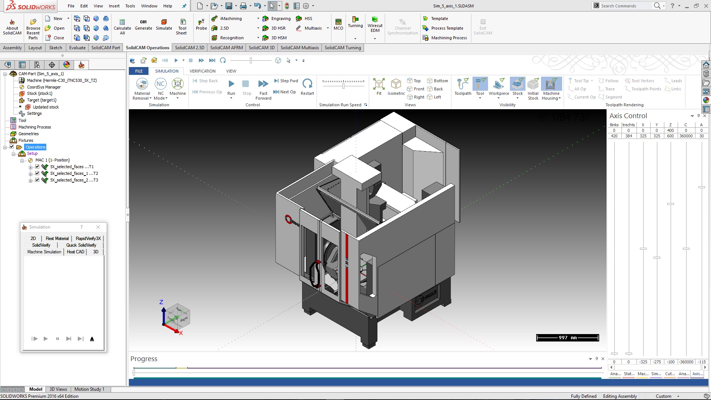Click the Calculate All icon
The height and width of the screenshot is (400, 711).
coord(122,27)
